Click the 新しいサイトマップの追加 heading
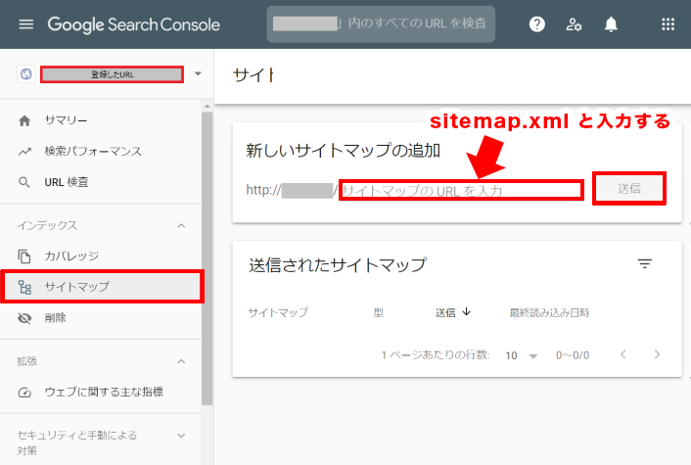This screenshot has width=691, height=465. coord(343,151)
